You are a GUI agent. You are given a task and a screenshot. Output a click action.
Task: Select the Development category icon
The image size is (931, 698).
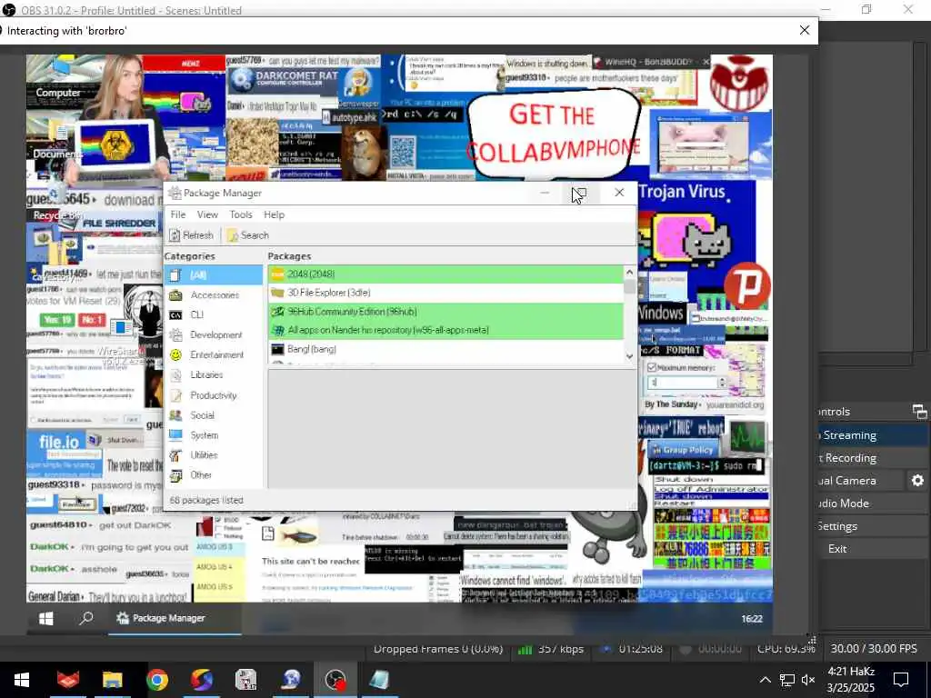175,334
